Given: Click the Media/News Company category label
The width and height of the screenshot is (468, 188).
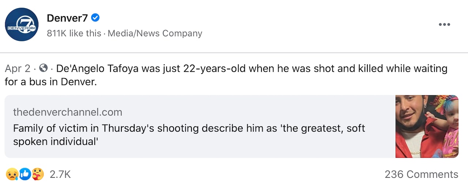Looking at the screenshot, I should pyautogui.click(x=155, y=33).
